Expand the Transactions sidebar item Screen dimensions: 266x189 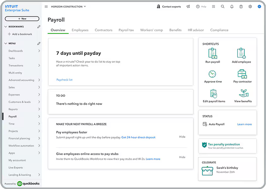click(39, 66)
